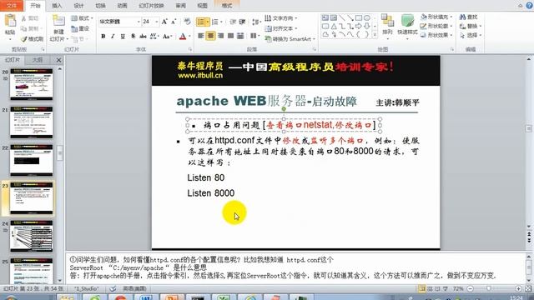Click the Clear Formatting eraser icon
Screen dimensions: 534x300
[187, 22]
